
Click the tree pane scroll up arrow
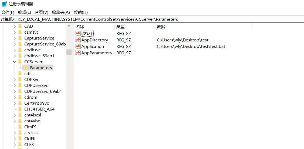(x=69, y=26)
